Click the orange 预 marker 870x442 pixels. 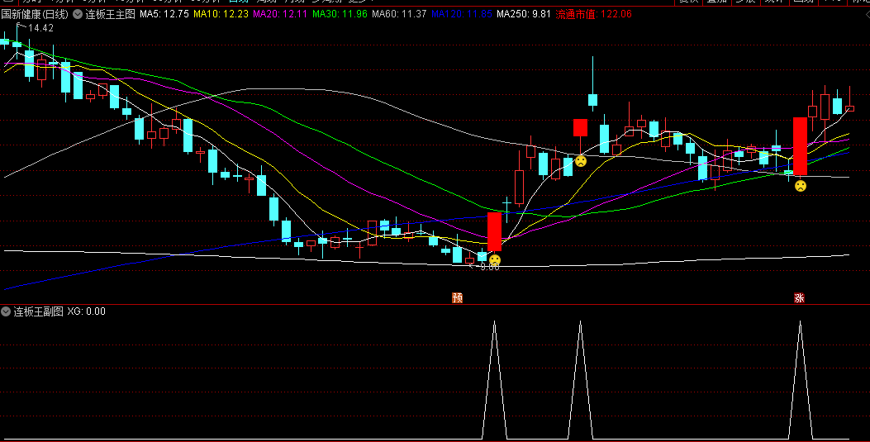click(x=457, y=297)
